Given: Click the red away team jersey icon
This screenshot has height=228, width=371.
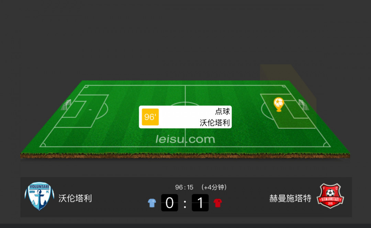Looking at the screenshot, I should (218, 203).
